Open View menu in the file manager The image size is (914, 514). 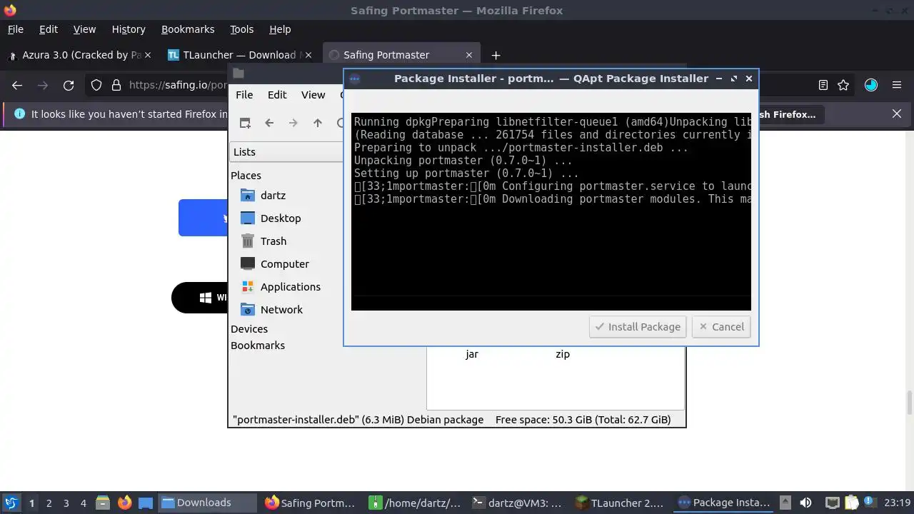click(313, 94)
